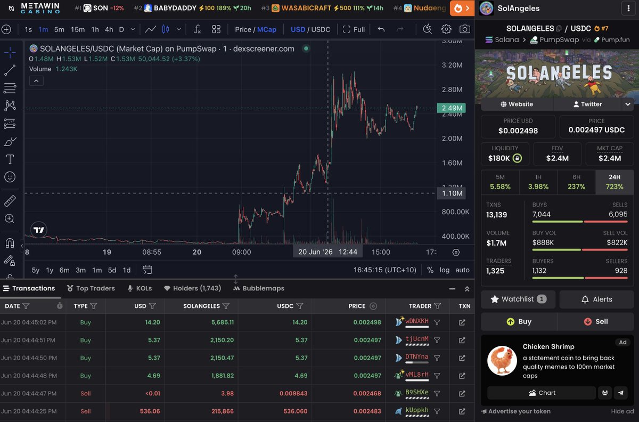Open the token Website link
639x422 pixels.
point(517,104)
